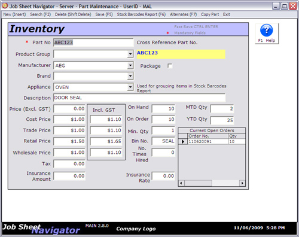Viewport: 299px width, 237px height.
Task: Click the No. Times Hired field
Action: pyautogui.click(x=163, y=153)
